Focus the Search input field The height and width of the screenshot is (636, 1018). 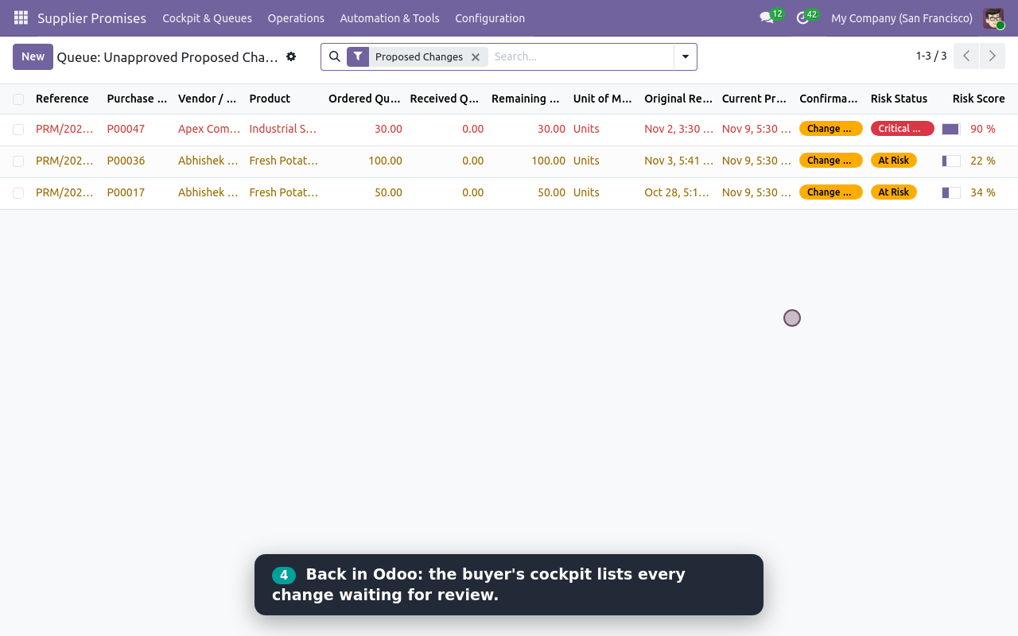pyautogui.click(x=581, y=56)
